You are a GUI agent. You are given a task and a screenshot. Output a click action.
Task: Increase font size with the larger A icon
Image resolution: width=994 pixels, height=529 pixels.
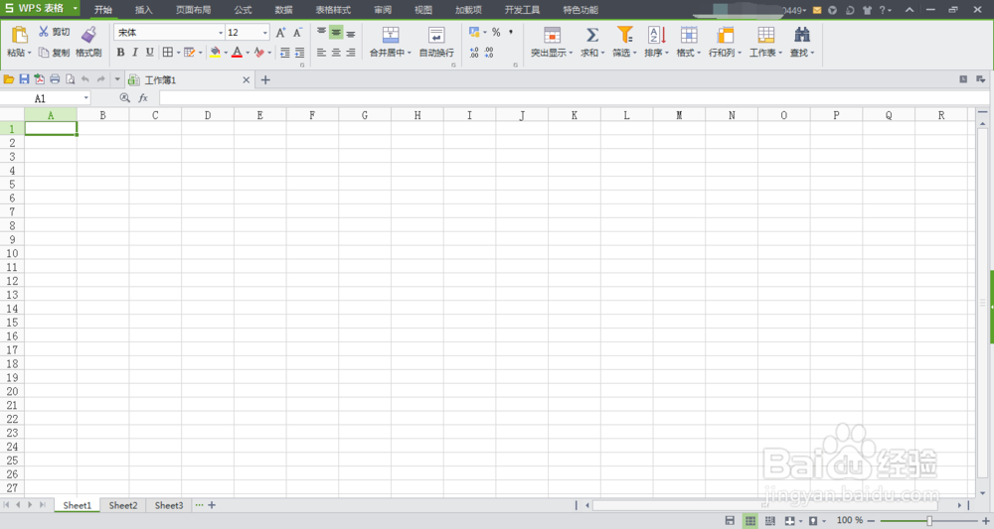281,33
